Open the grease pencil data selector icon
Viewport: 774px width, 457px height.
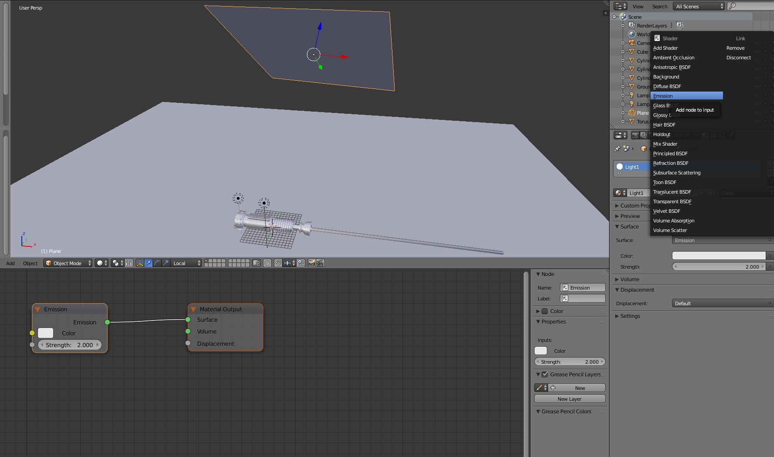[x=541, y=388]
